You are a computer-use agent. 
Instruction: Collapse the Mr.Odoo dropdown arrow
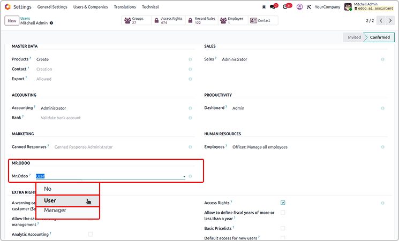pos(184,176)
